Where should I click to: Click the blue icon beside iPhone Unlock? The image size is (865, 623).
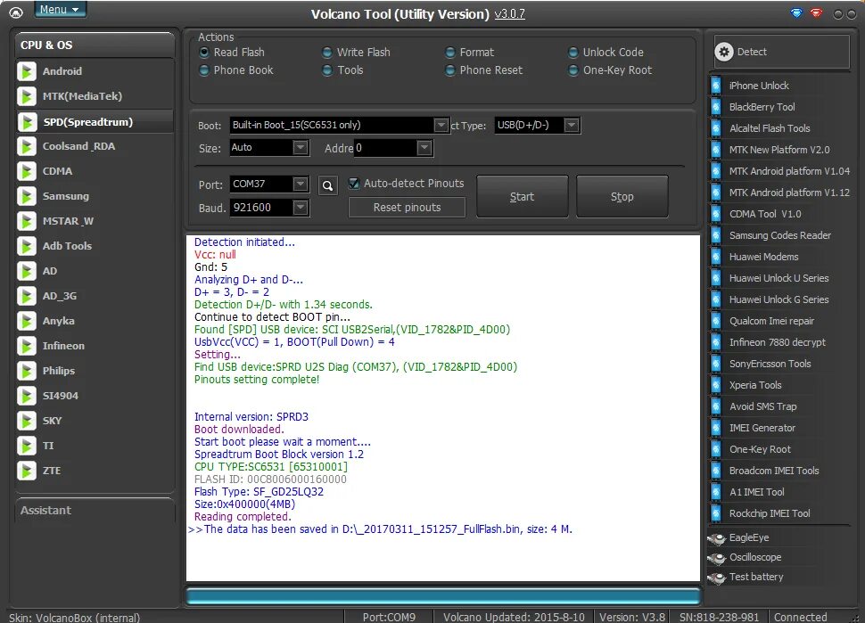716,86
